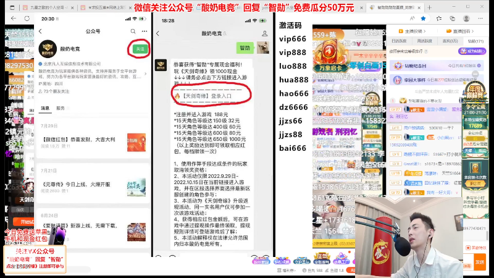Open a new browser tab

[x=429, y=7]
